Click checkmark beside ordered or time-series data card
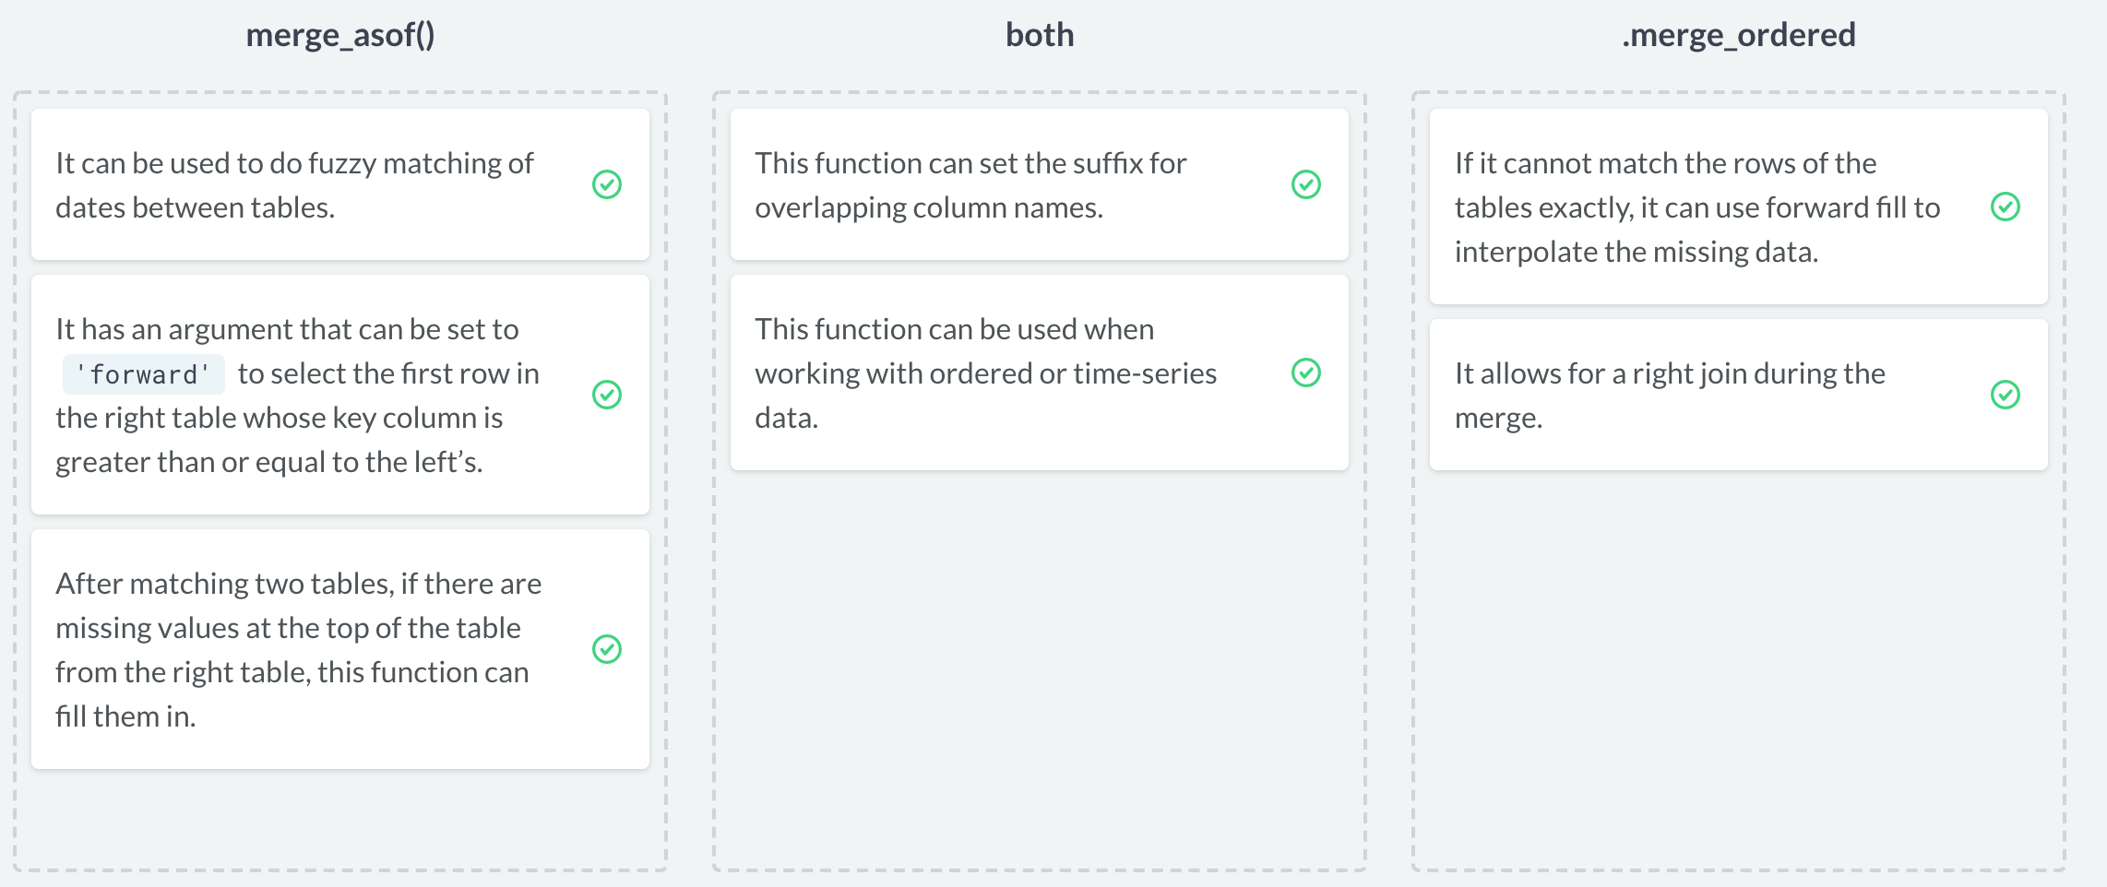Screen dimensions: 2107x887 click(1305, 373)
